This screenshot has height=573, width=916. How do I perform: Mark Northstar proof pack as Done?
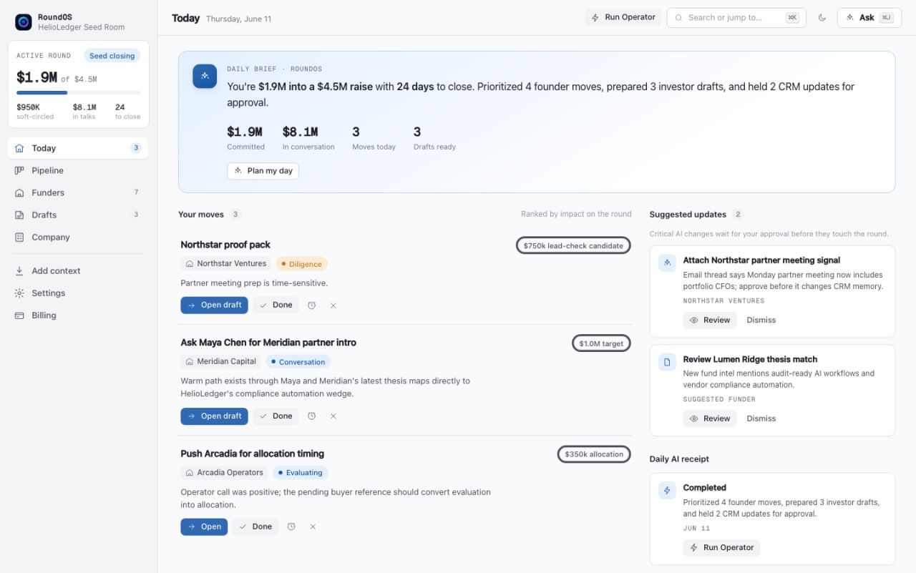(x=276, y=305)
